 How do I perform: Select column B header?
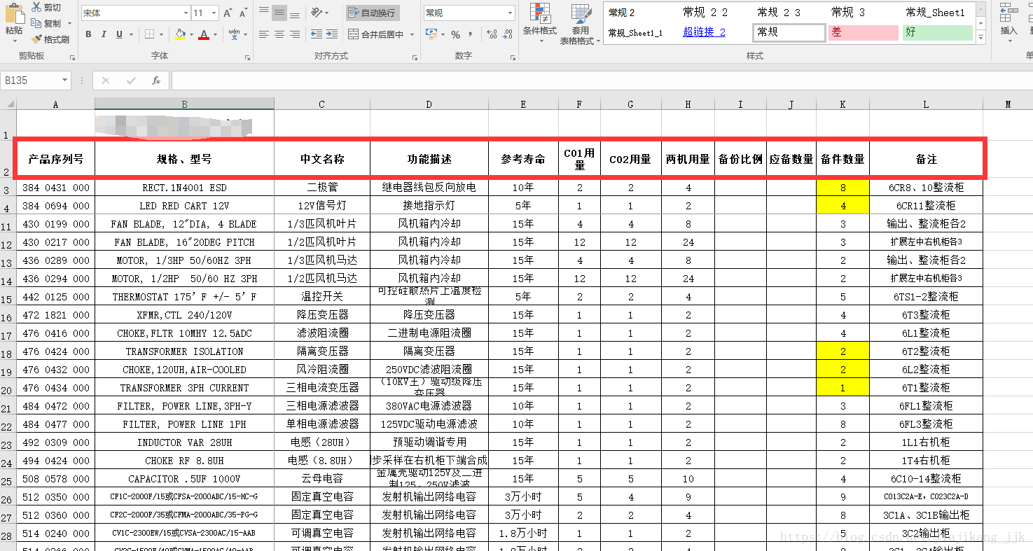click(184, 104)
